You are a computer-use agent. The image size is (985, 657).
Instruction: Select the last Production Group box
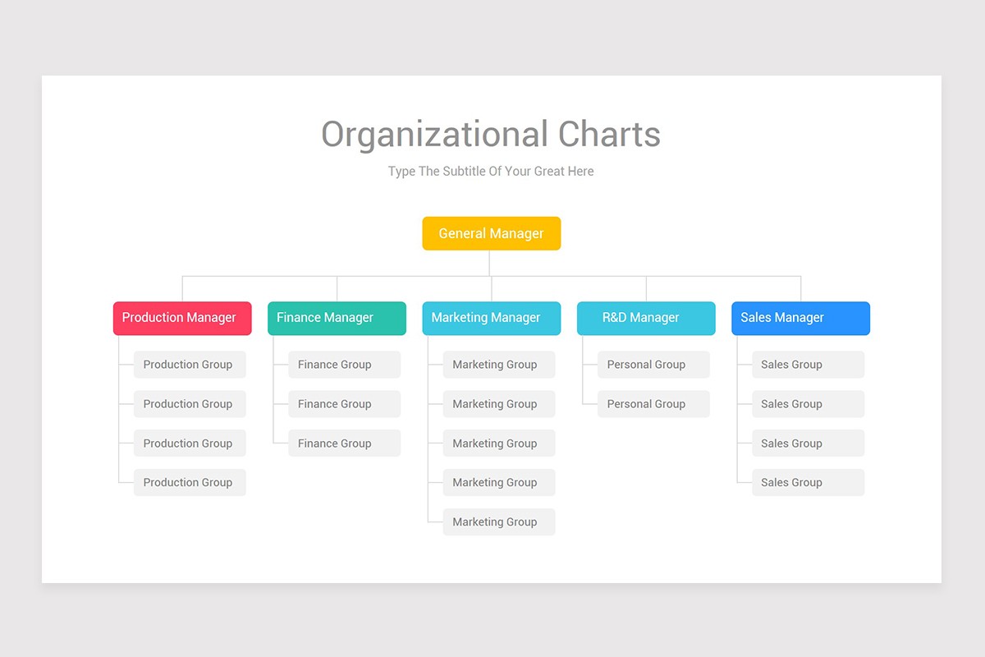point(190,482)
